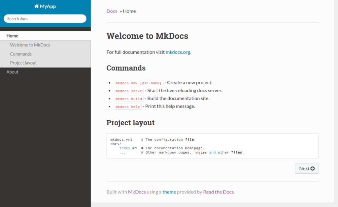Focus the Search docs field
338x207 pixels.
tap(45, 18)
